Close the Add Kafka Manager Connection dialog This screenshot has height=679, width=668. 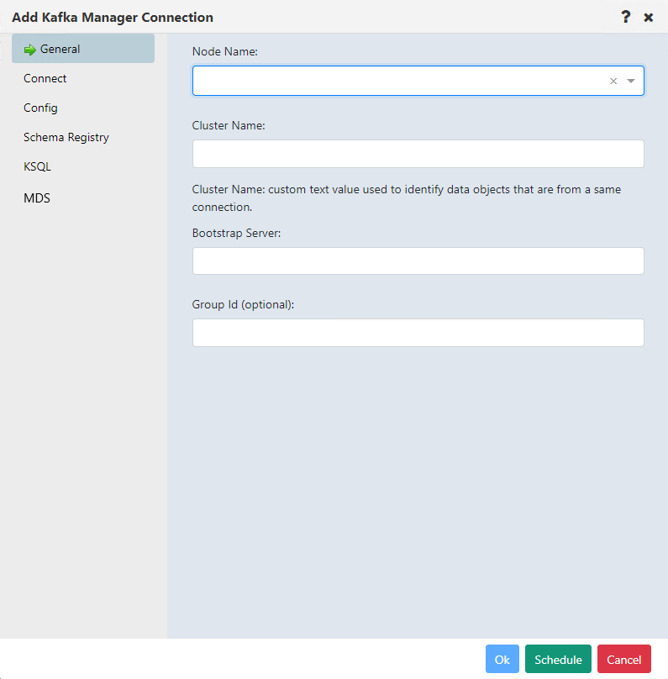648,18
